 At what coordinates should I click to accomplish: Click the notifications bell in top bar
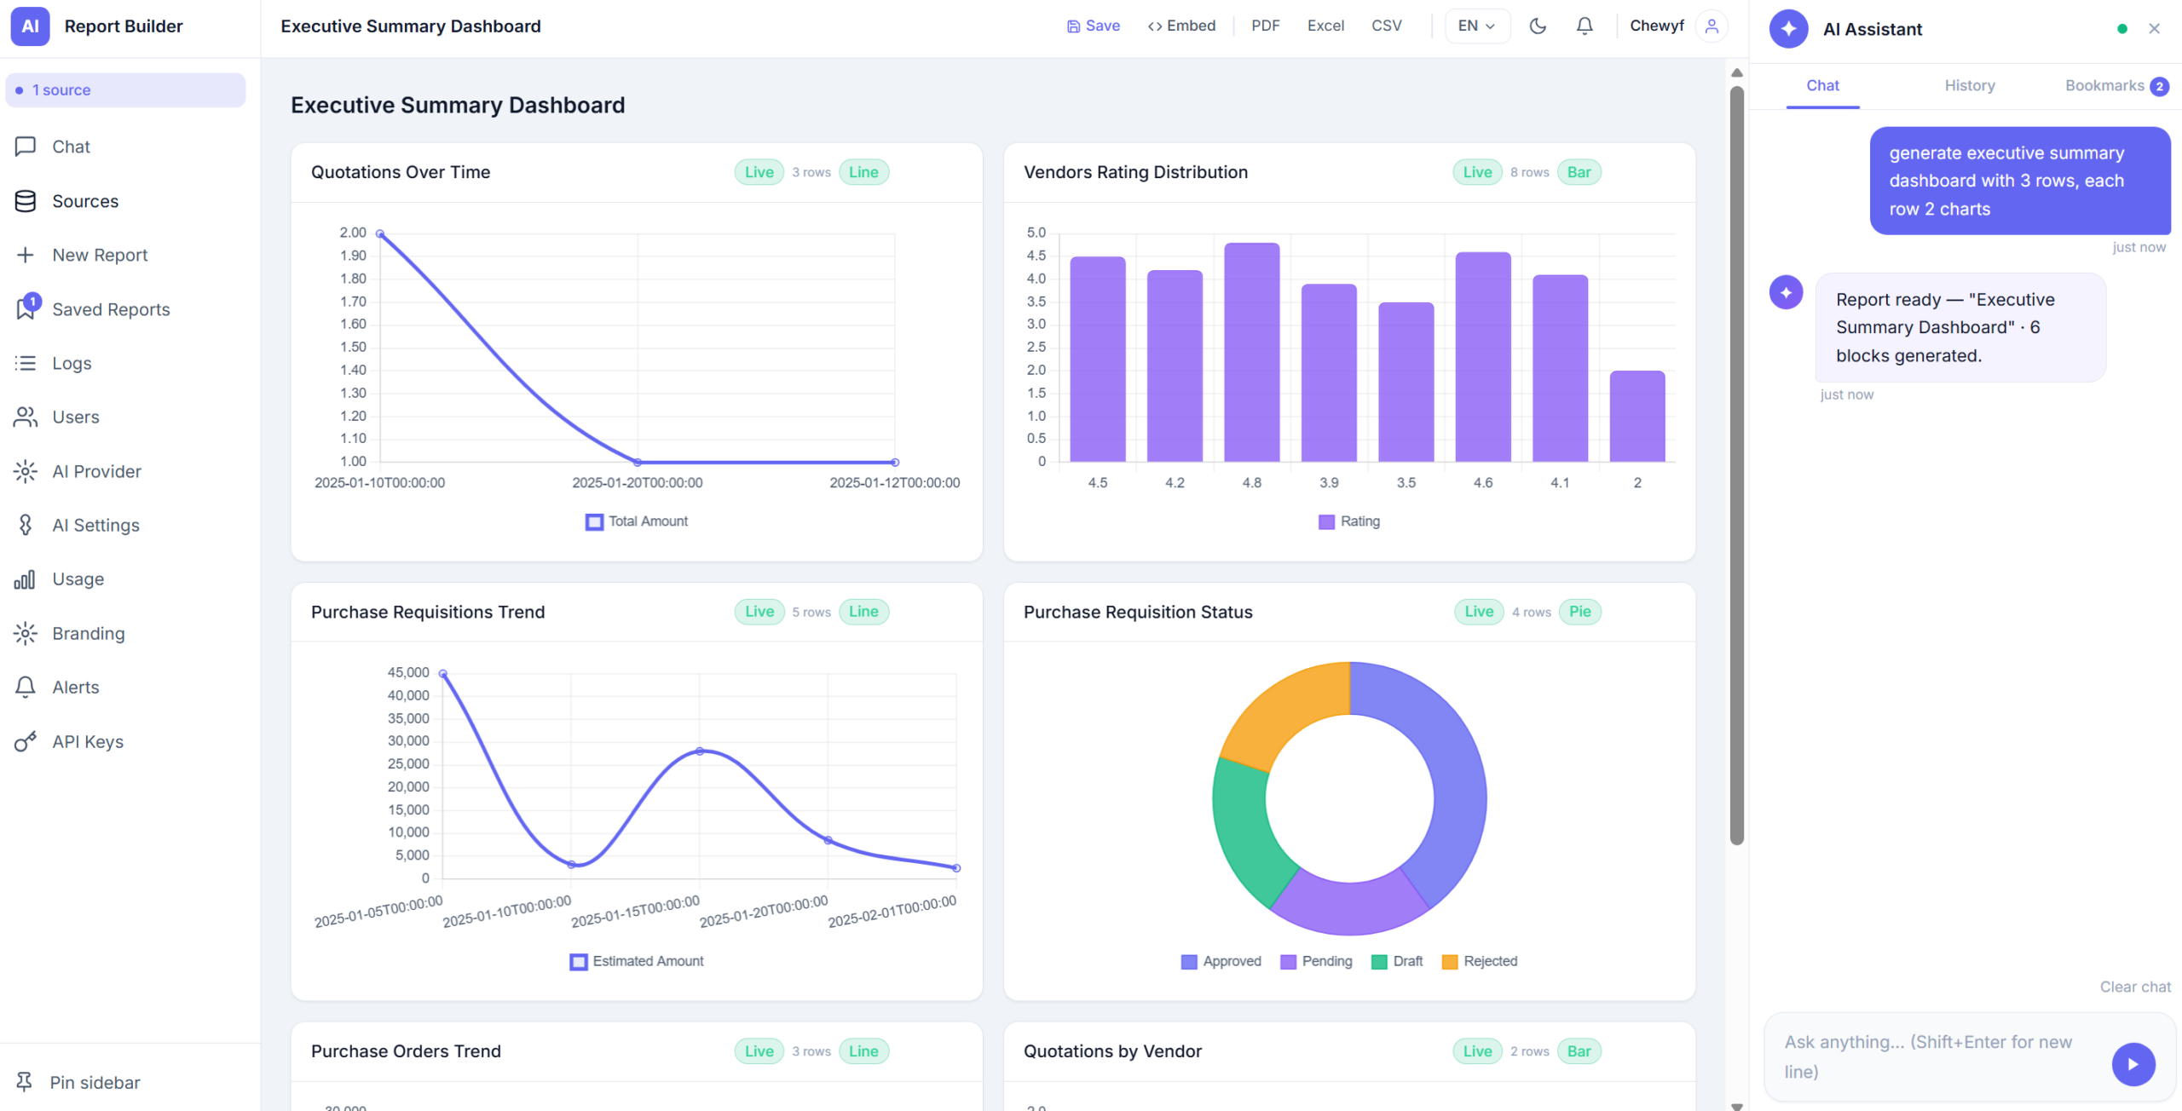[1585, 26]
